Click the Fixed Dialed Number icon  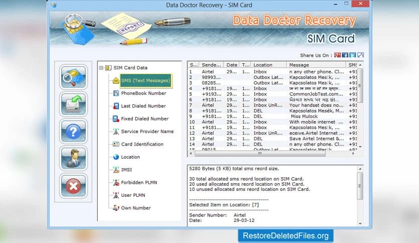[x=116, y=118]
